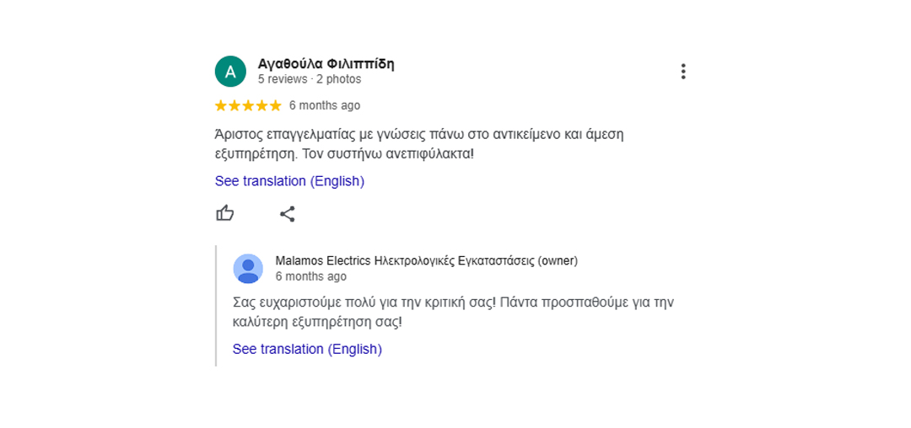Like the review with the thumbs-up icon

coord(225,213)
